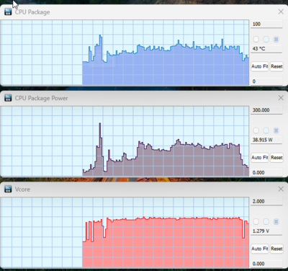This screenshot has height=271, width=288.
Task: Pick the white color swatch in CPU Package
Action: (x=256, y=39)
